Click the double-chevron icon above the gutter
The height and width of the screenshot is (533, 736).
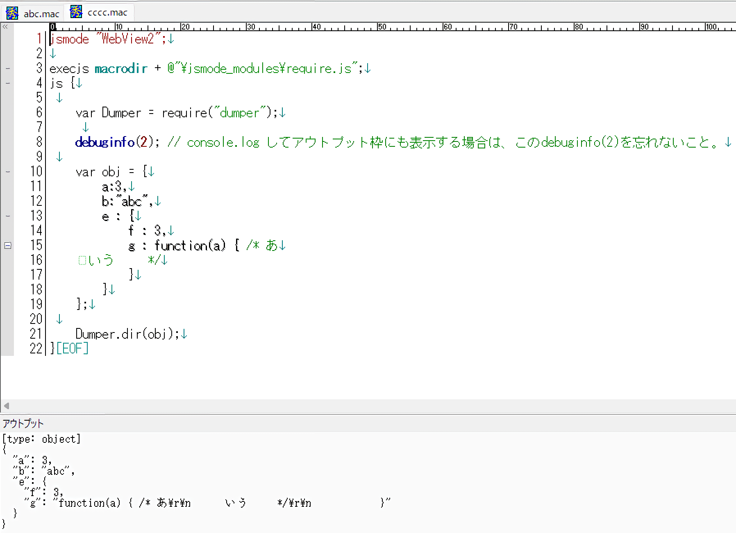click(x=5, y=27)
